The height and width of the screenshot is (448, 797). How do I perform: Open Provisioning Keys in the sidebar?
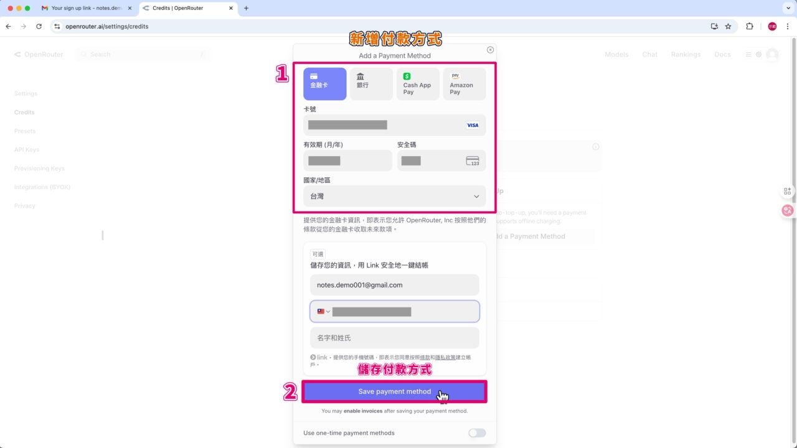(x=39, y=169)
